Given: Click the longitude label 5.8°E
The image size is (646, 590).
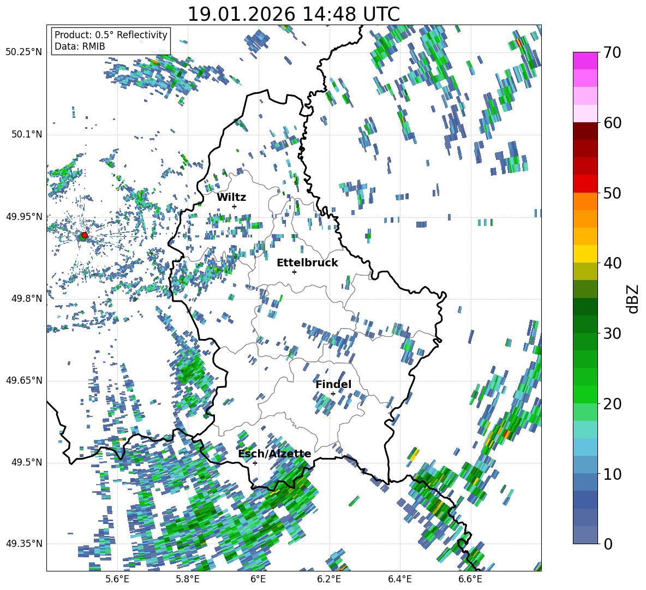Looking at the screenshot, I should pyautogui.click(x=188, y=580).
